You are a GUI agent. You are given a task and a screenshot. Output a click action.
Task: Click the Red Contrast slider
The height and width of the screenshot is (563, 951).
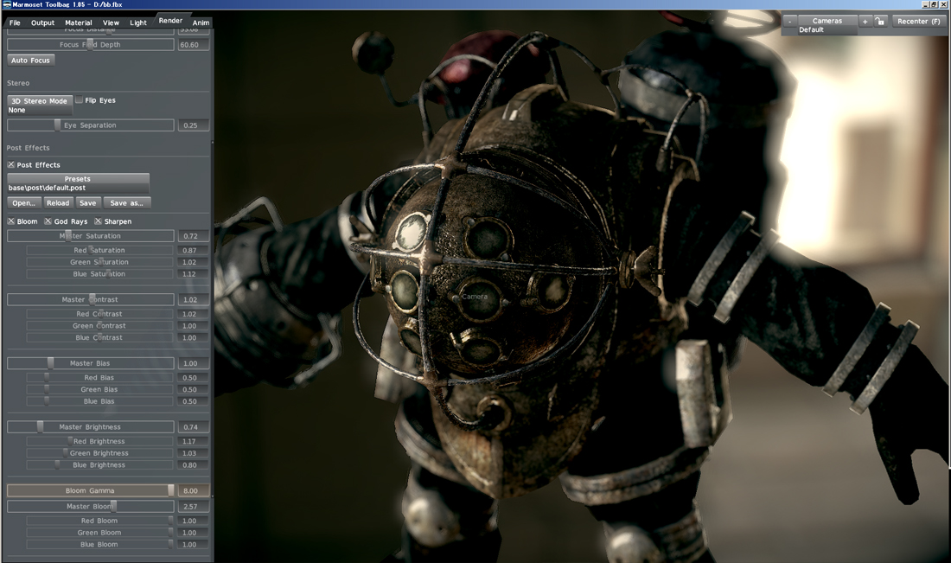[x=99, y=314]
